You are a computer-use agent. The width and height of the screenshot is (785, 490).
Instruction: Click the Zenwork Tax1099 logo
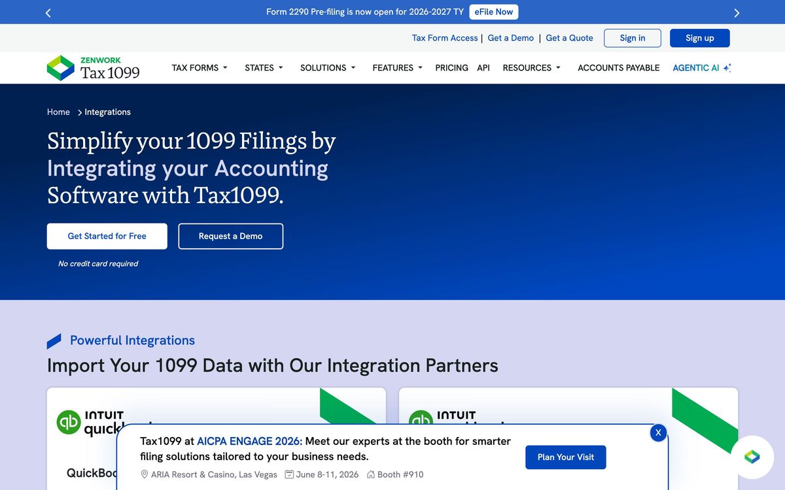point(94,68)
